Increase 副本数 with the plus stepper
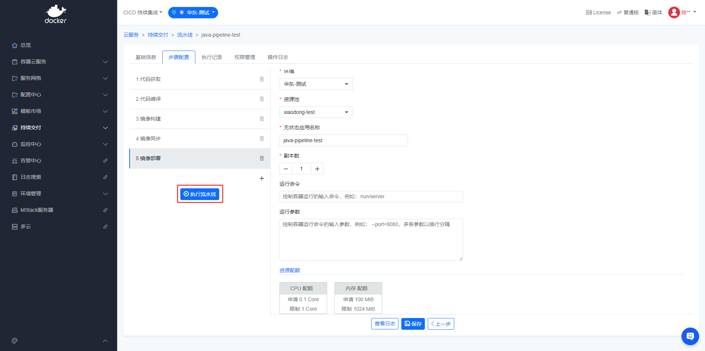Screen dimensions: 705x351 317,169
